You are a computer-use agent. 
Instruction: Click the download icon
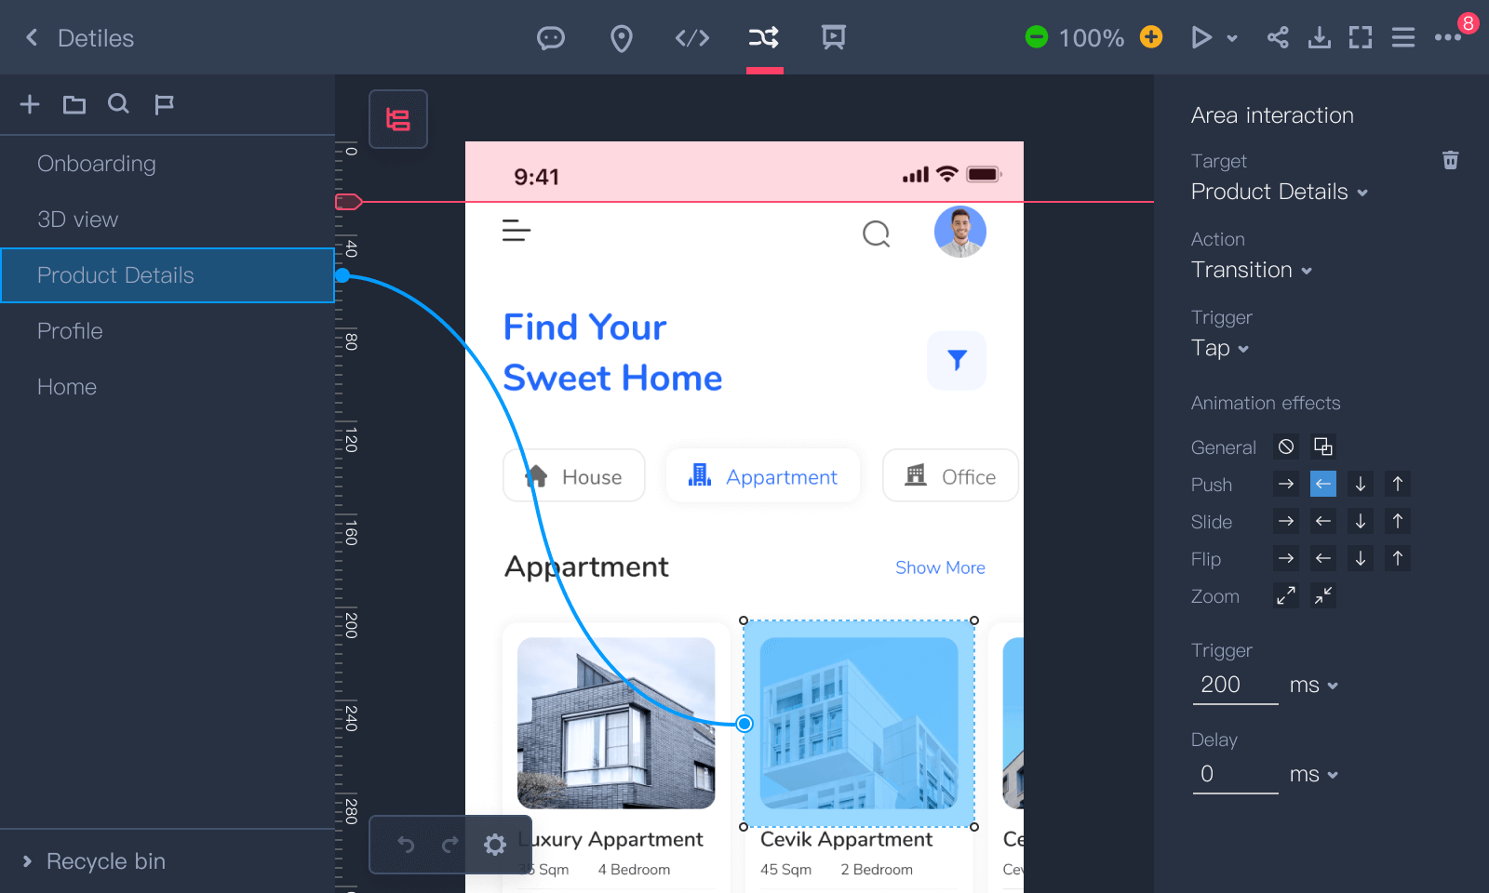[1319, 37]
